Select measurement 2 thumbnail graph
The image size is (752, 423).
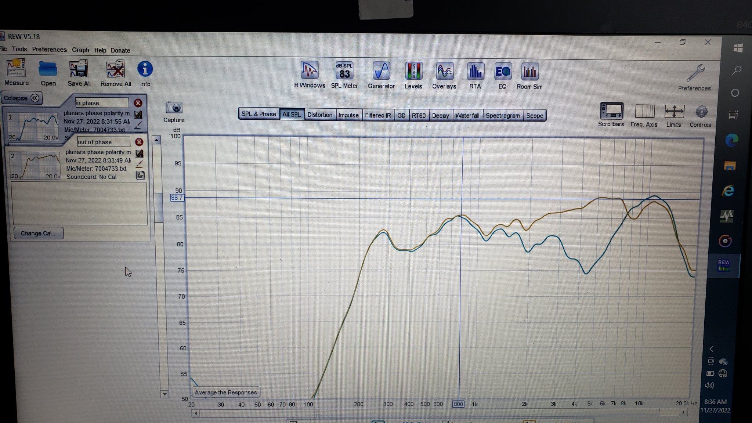pyautogui.click(x=35, y=166)
